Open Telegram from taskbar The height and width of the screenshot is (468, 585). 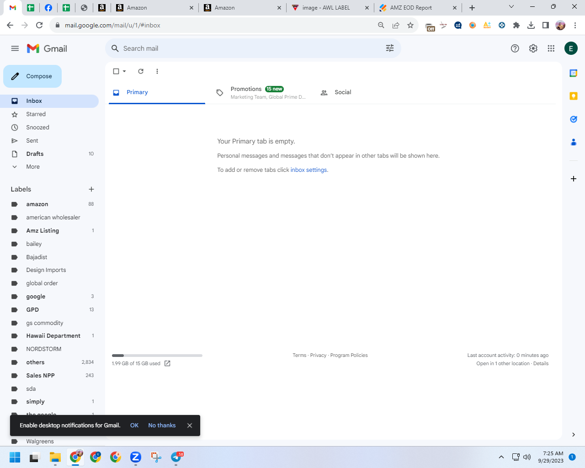176,457
